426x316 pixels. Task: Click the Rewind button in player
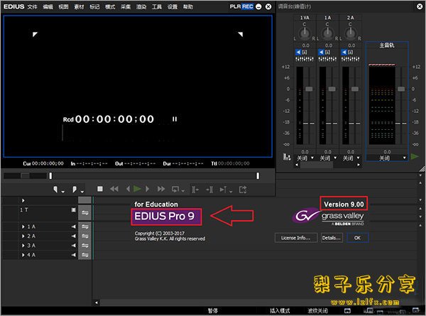point(114,189)
